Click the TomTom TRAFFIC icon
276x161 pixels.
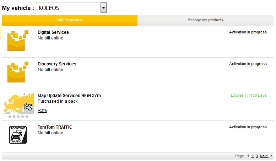pos(18,135)
